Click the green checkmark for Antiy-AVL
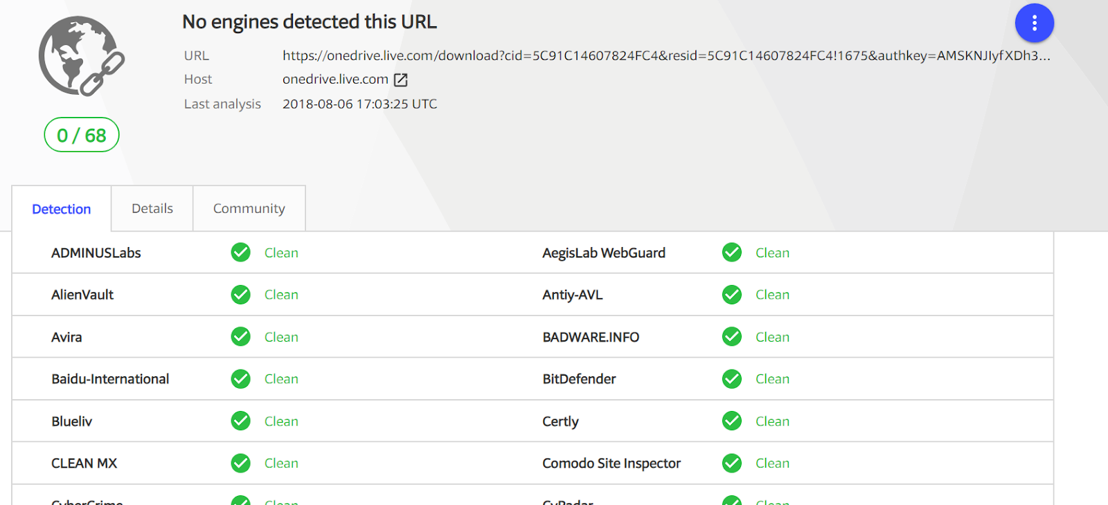 [x=732, y=295]
